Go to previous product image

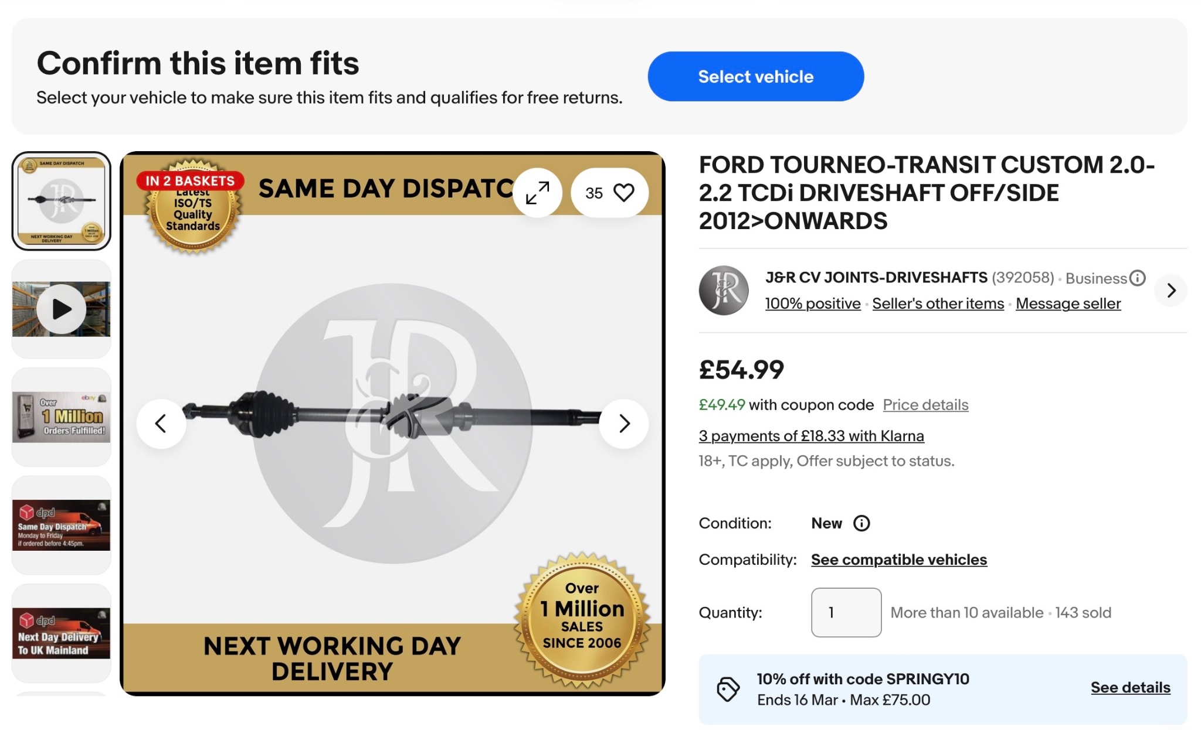161,424
